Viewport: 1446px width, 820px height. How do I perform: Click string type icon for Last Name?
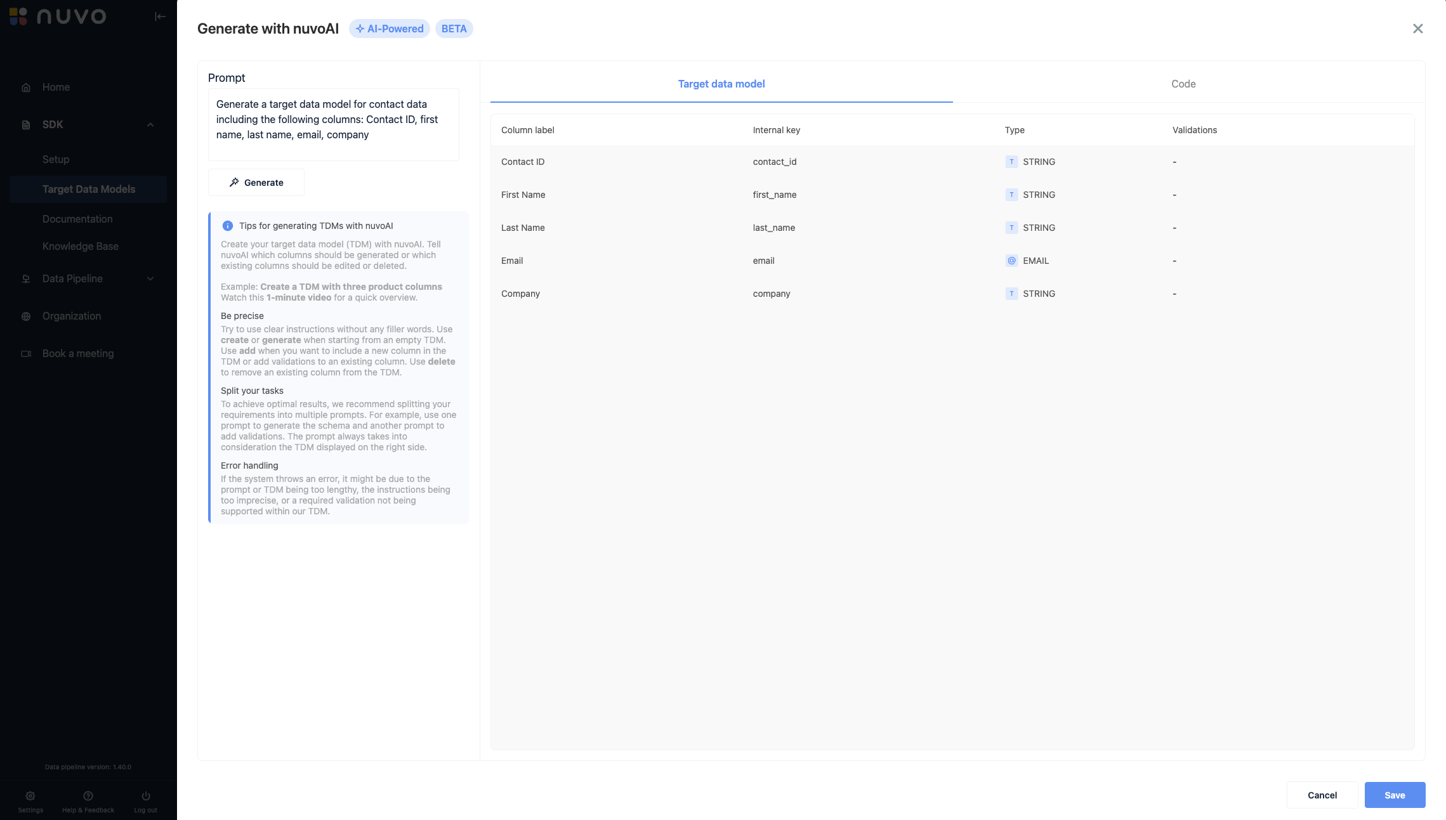(x=1011, y=228)
